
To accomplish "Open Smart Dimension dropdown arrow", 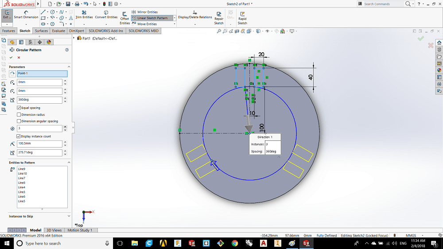I will pos(26,24).
